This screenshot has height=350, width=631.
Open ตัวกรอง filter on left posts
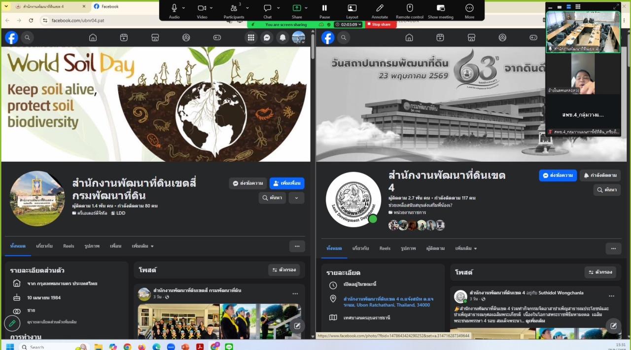pyautogui.click(x=284, y=270)
